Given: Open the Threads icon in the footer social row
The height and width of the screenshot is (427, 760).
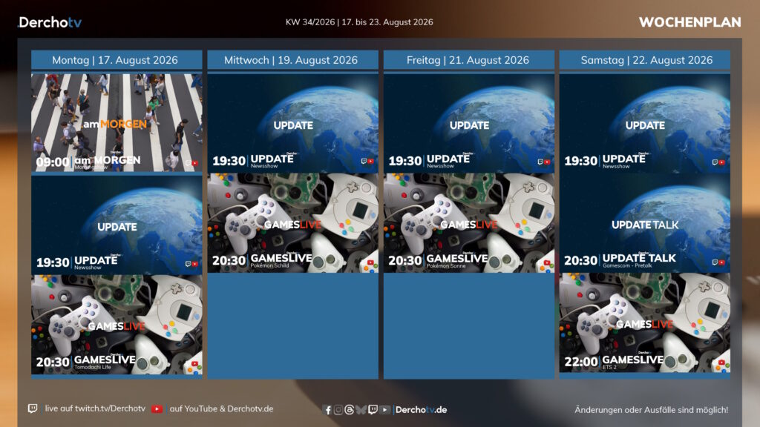Looking at the screenshot, I should [x=349, y=410].
